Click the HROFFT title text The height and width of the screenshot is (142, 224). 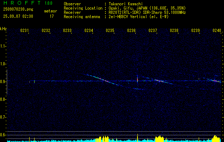click(x=22, y=3)
